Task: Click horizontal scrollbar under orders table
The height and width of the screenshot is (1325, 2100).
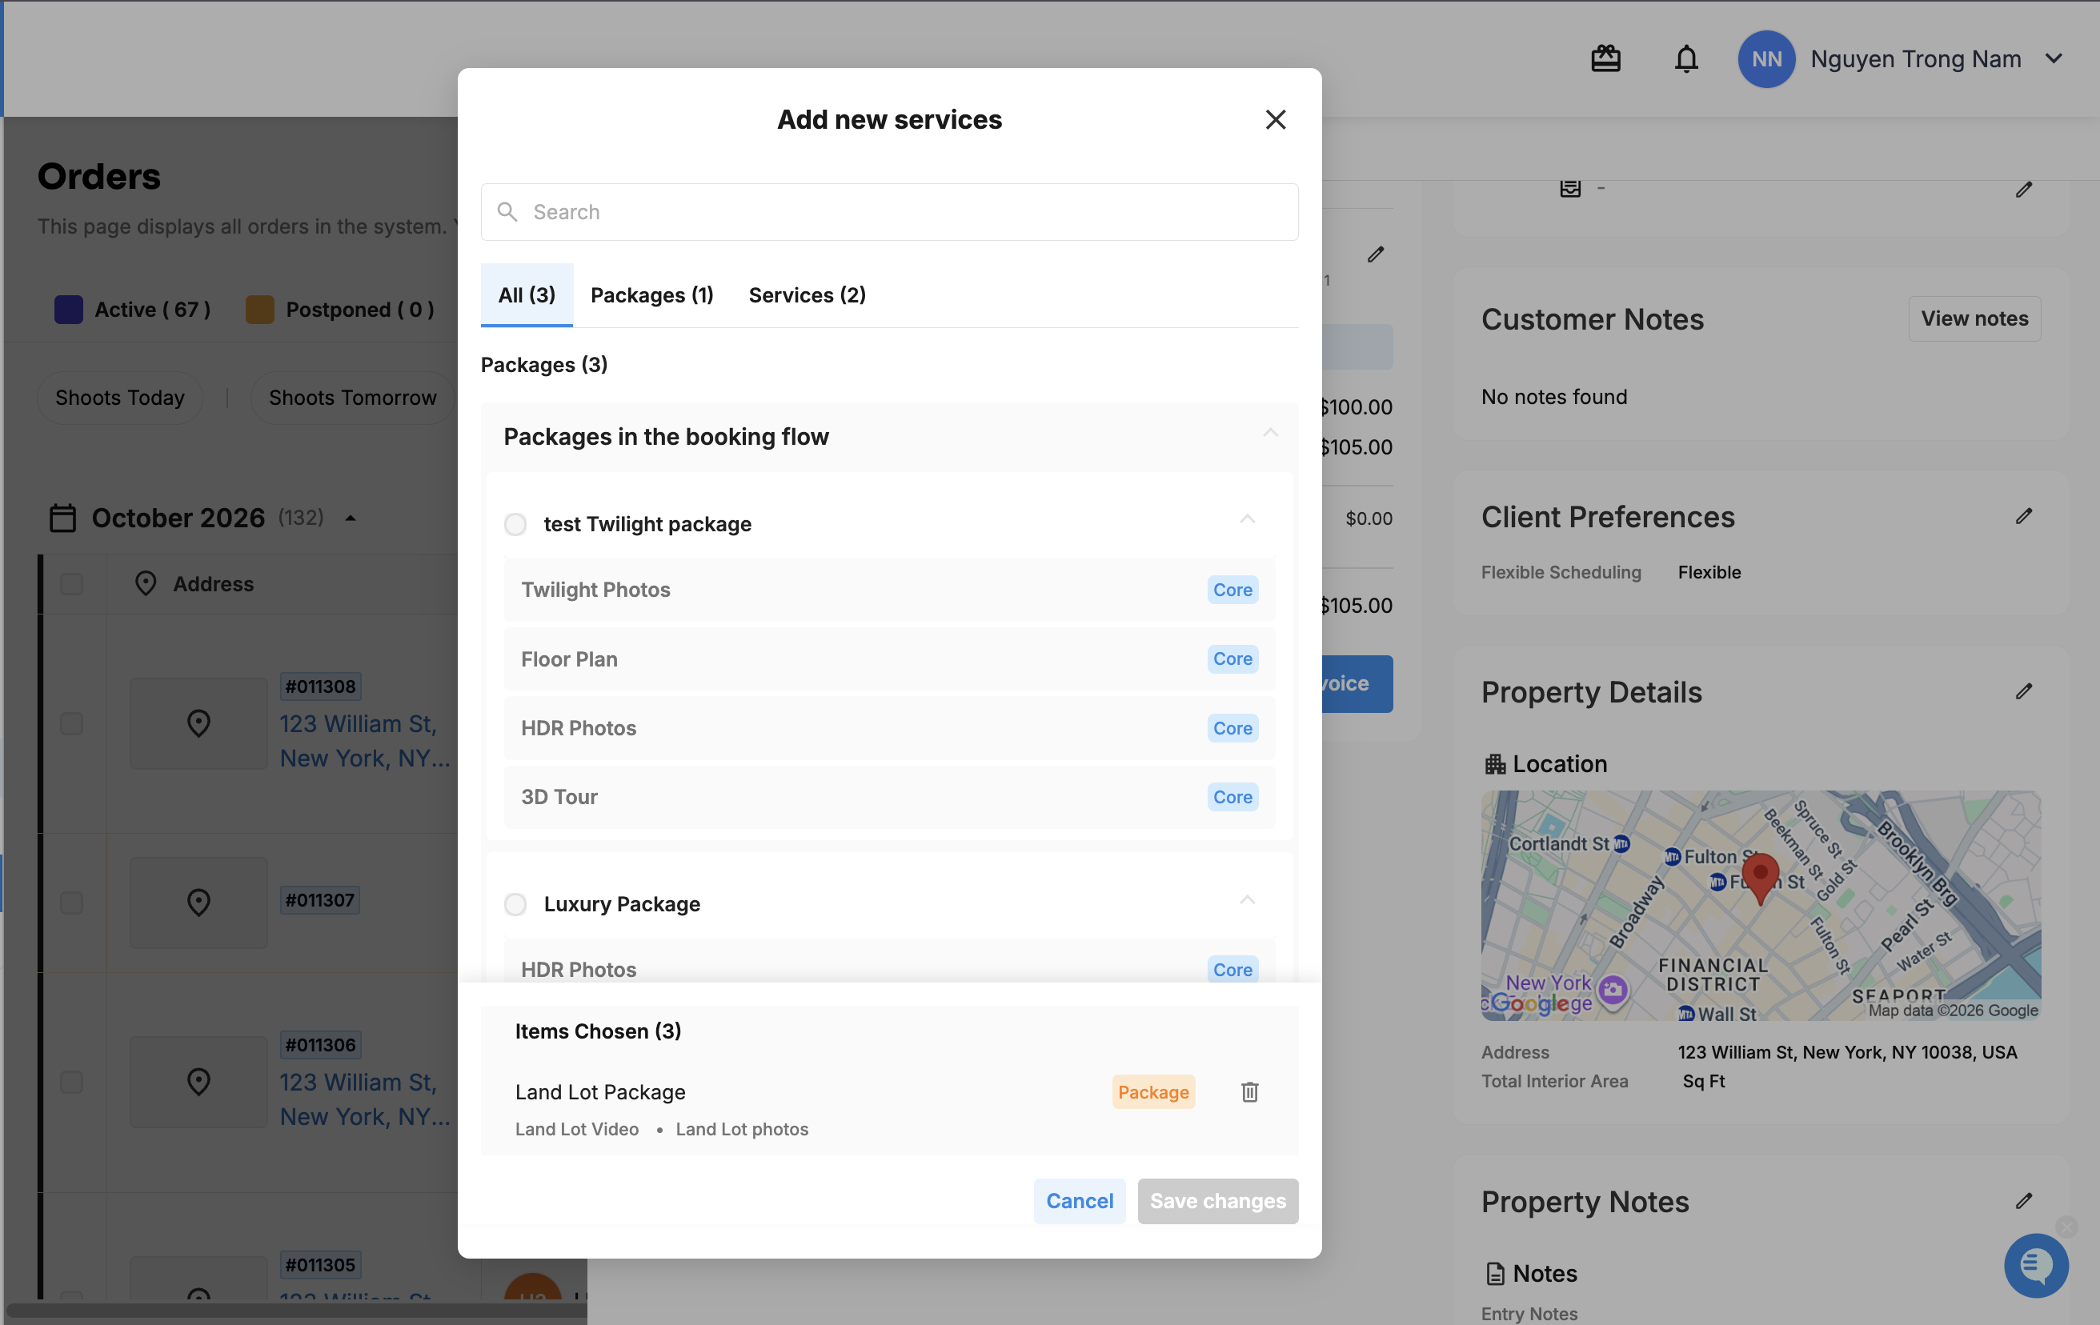Action: [x=296, y=1310]
